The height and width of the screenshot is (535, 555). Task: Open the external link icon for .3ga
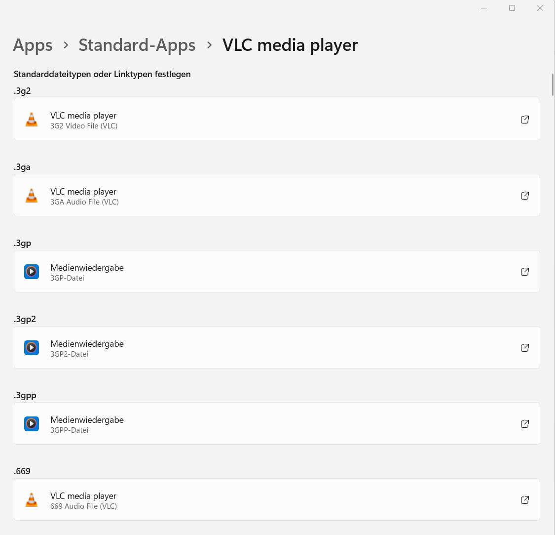click(x=525, y=196)
